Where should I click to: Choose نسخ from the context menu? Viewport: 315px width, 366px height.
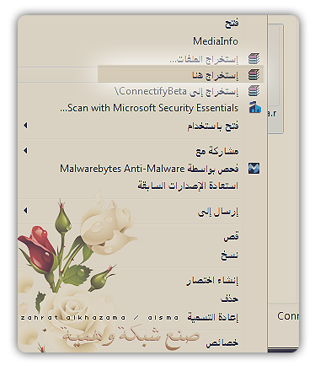coord(229,255)
